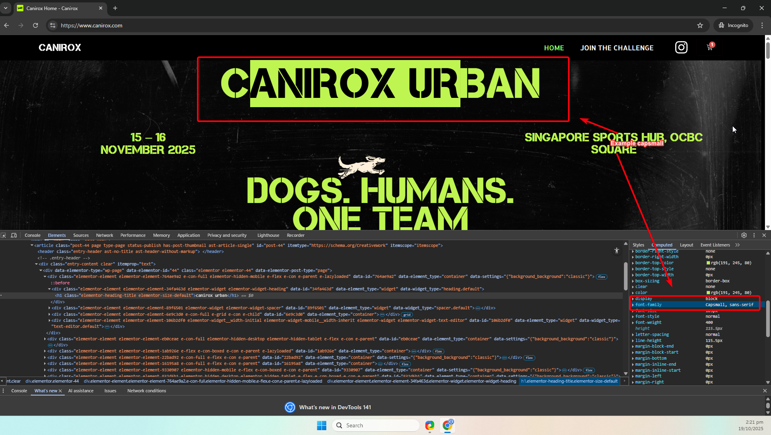
Task: Open the Styles pane tab
Action: pyautogui.click(x=638, y=245)
